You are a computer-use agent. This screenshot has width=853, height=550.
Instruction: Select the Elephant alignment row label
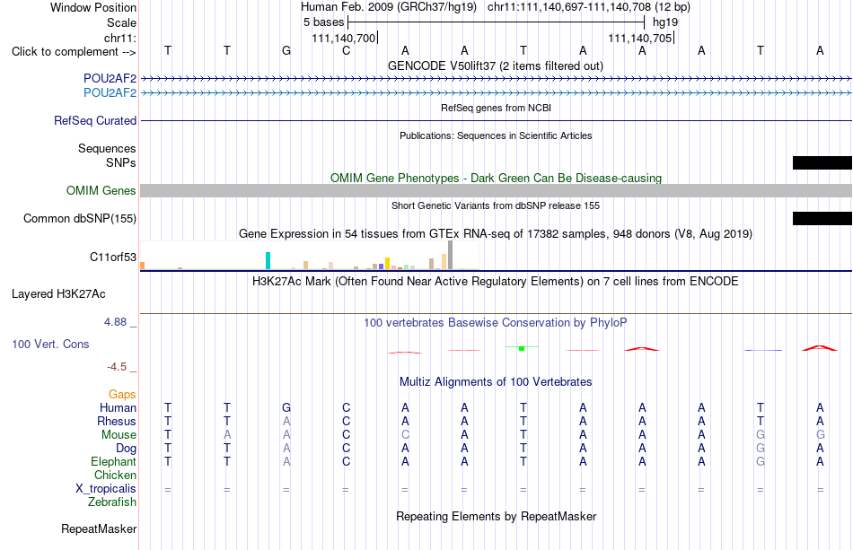114,462
